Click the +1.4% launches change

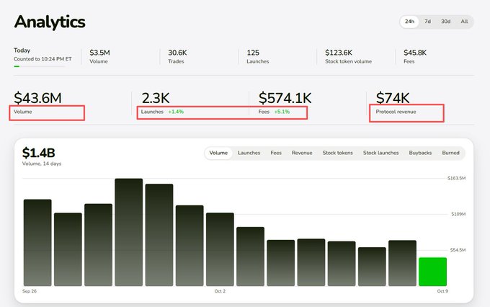(x=176, y=112)
